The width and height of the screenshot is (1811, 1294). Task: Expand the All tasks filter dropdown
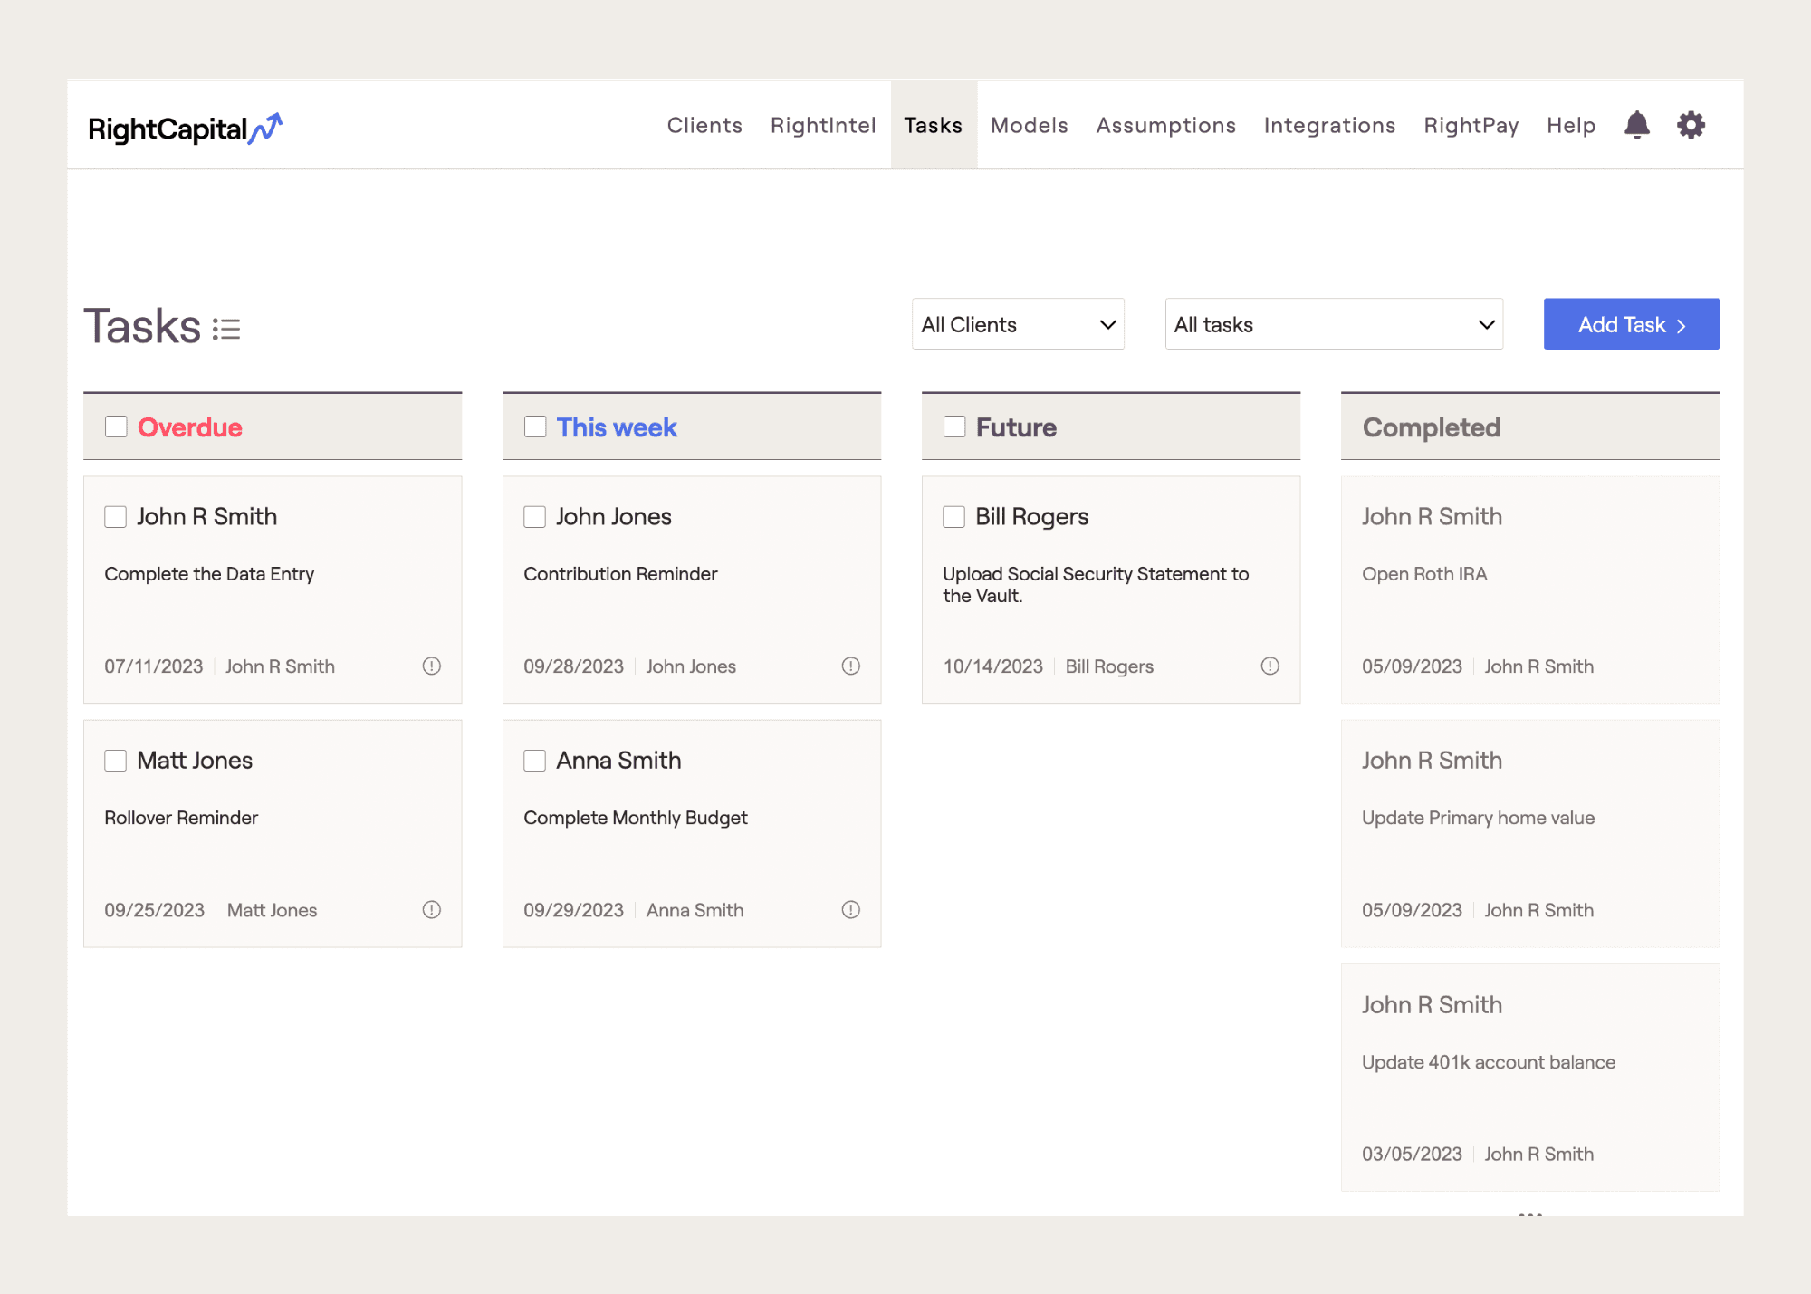click(x=1334, y=324)
